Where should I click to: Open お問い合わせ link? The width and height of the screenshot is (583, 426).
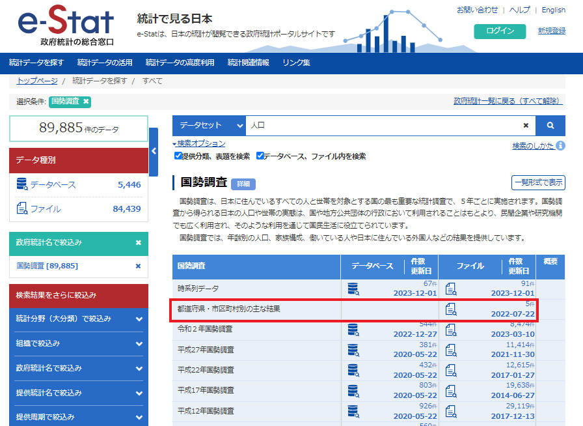pyautogui.click(x=478, y=10)
